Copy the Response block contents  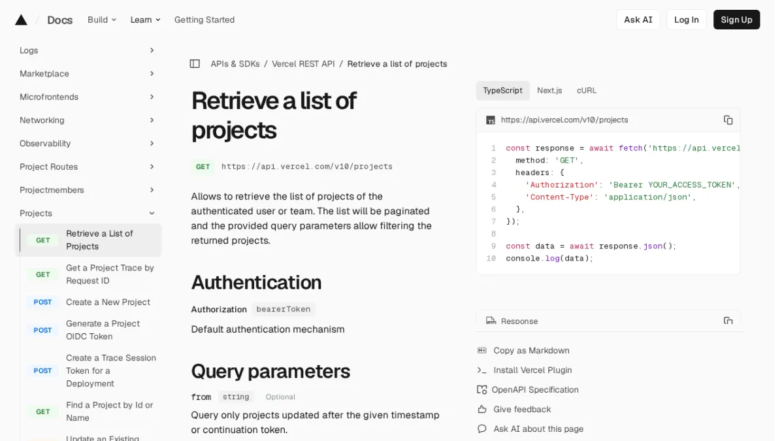pyautogui.click(x=728, y=321)
